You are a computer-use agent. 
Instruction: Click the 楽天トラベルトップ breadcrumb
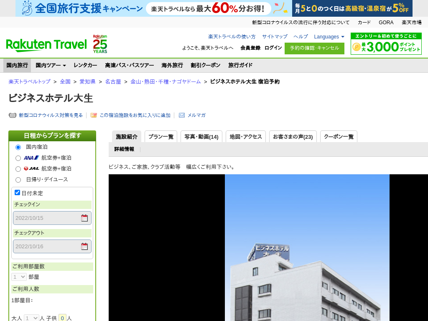point(30,82)
